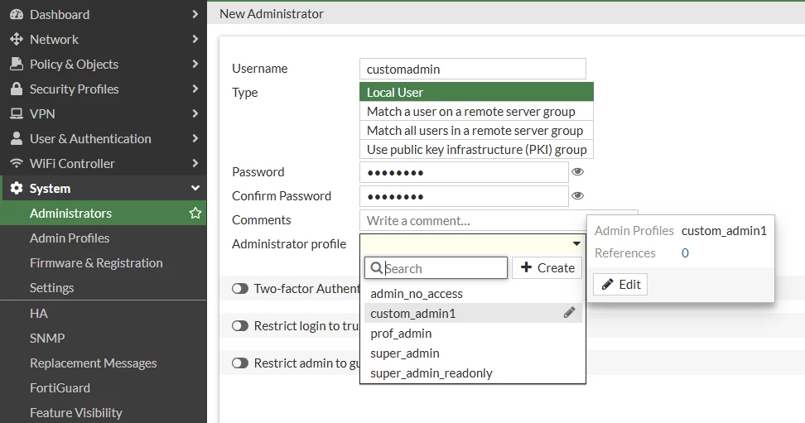
Task: Click the WiFi Controller signal icon
Action: click(17, 163)
